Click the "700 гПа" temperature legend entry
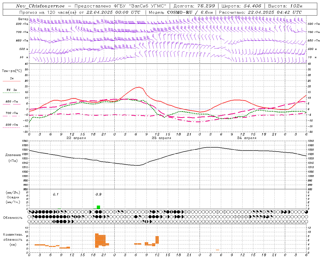This screenshot has width=321, height=257. coord(12,113)
